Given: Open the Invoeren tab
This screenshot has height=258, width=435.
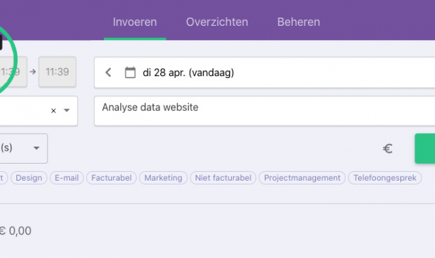Looking at the screenshot, I should click(135, 22).
